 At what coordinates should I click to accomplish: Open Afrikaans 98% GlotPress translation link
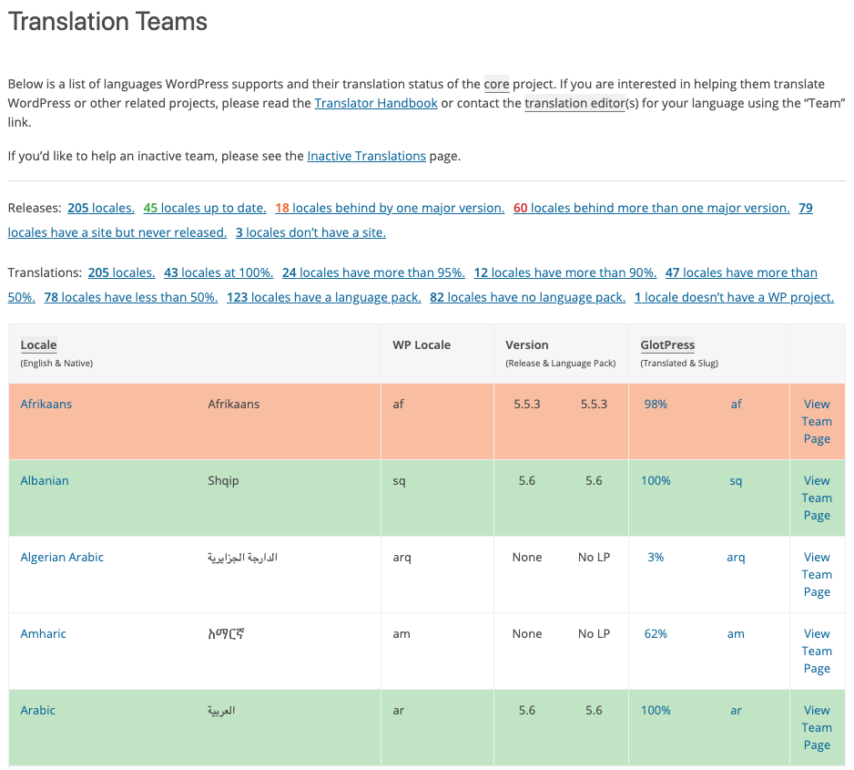tap(656, 404)
